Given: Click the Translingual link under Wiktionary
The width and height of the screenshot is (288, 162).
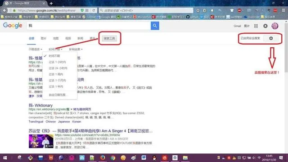Looking at the screenshot, I should click(x=36, y=121).
